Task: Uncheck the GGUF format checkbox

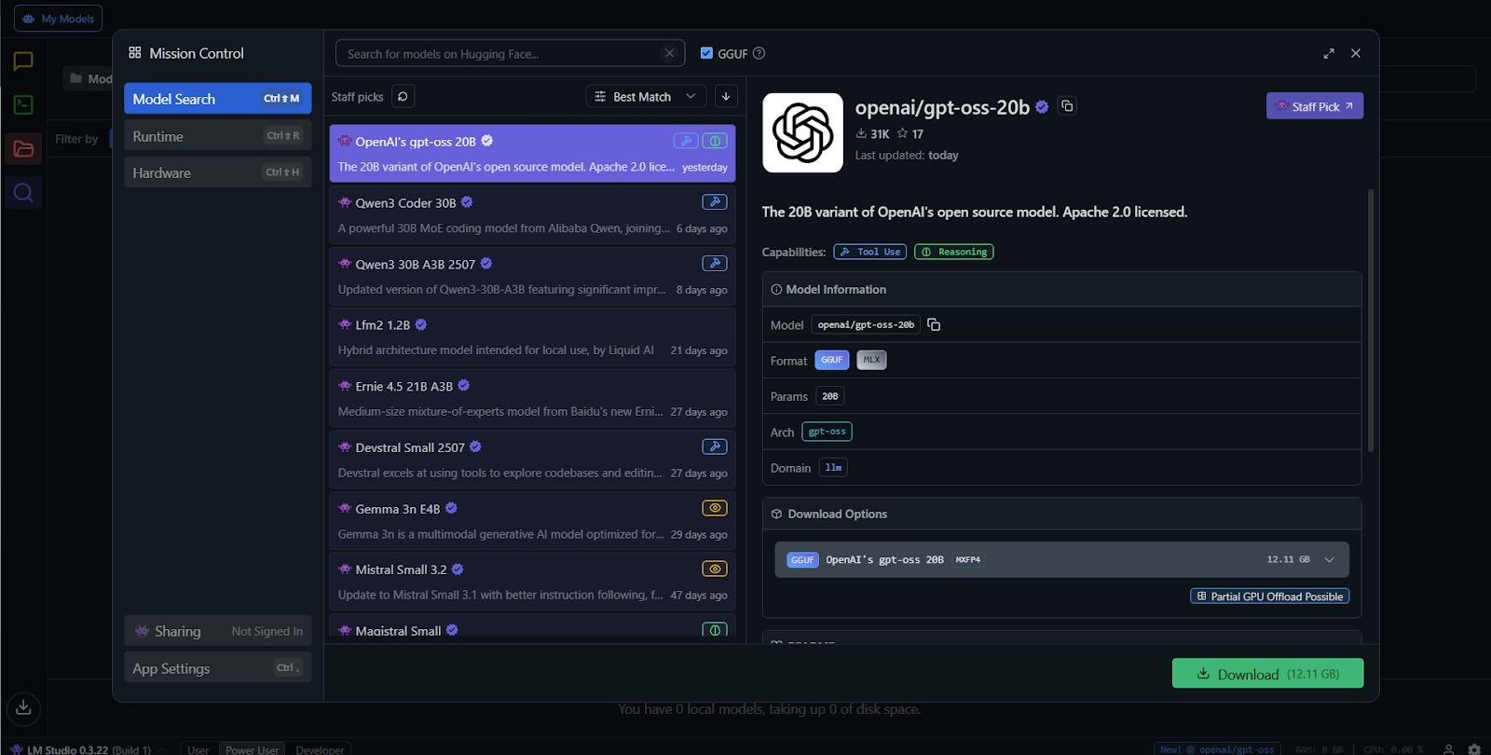Action: [x=706, y=53]
